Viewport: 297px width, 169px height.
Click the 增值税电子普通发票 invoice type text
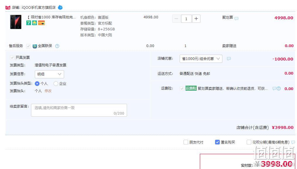[50, 65]
